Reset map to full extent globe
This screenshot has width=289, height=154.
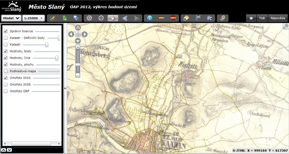[78, 34]
